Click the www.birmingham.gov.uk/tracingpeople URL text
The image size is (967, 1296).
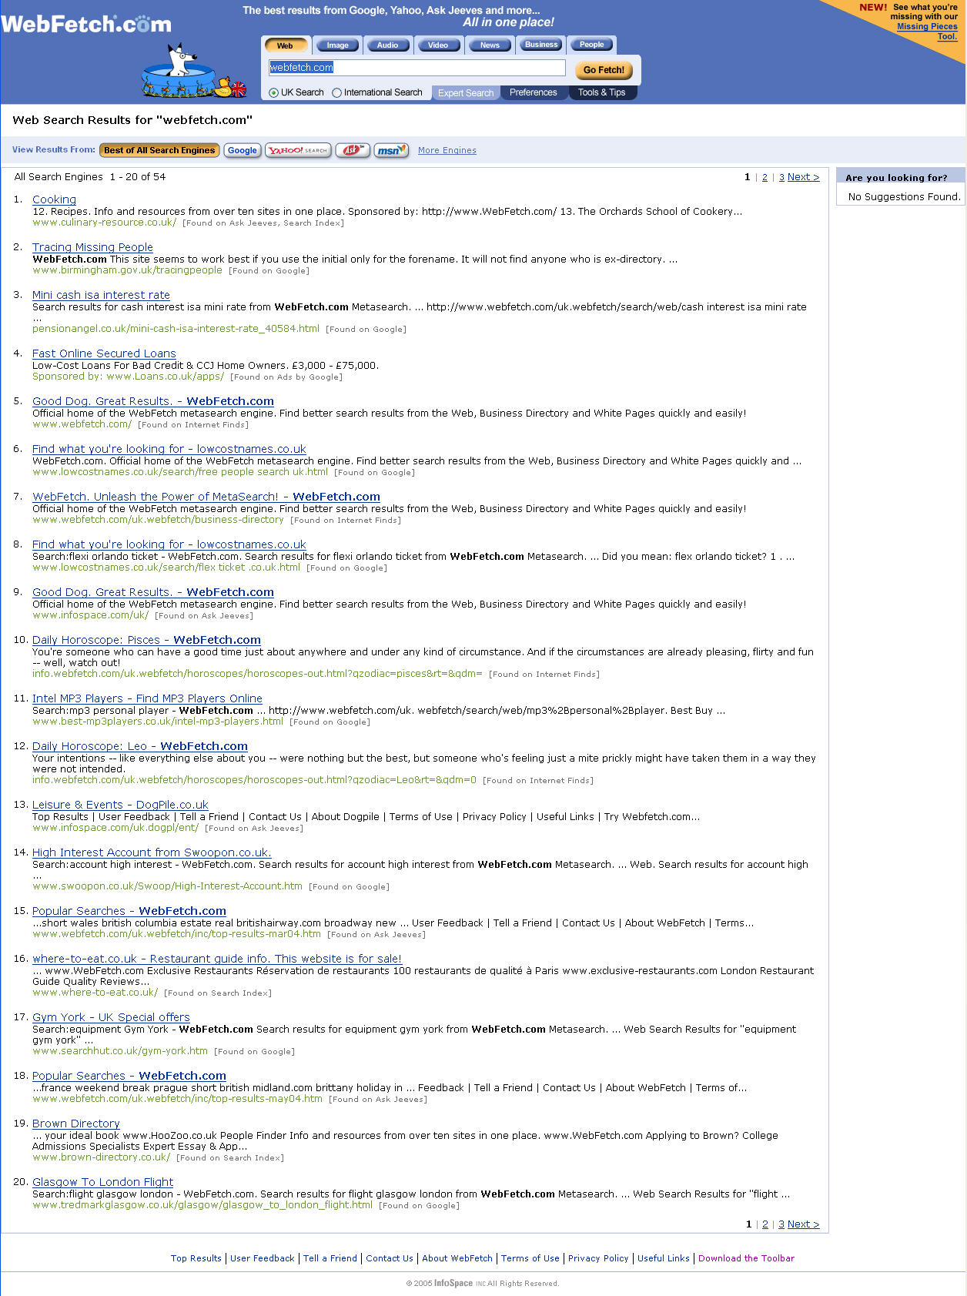tap(127, 270)
